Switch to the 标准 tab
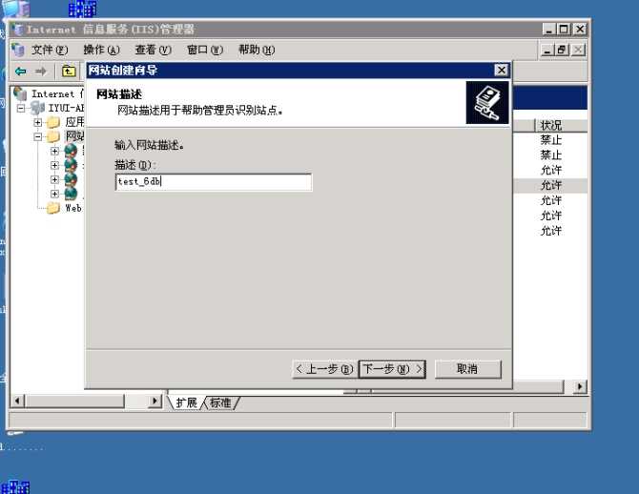 click(220, 403)
